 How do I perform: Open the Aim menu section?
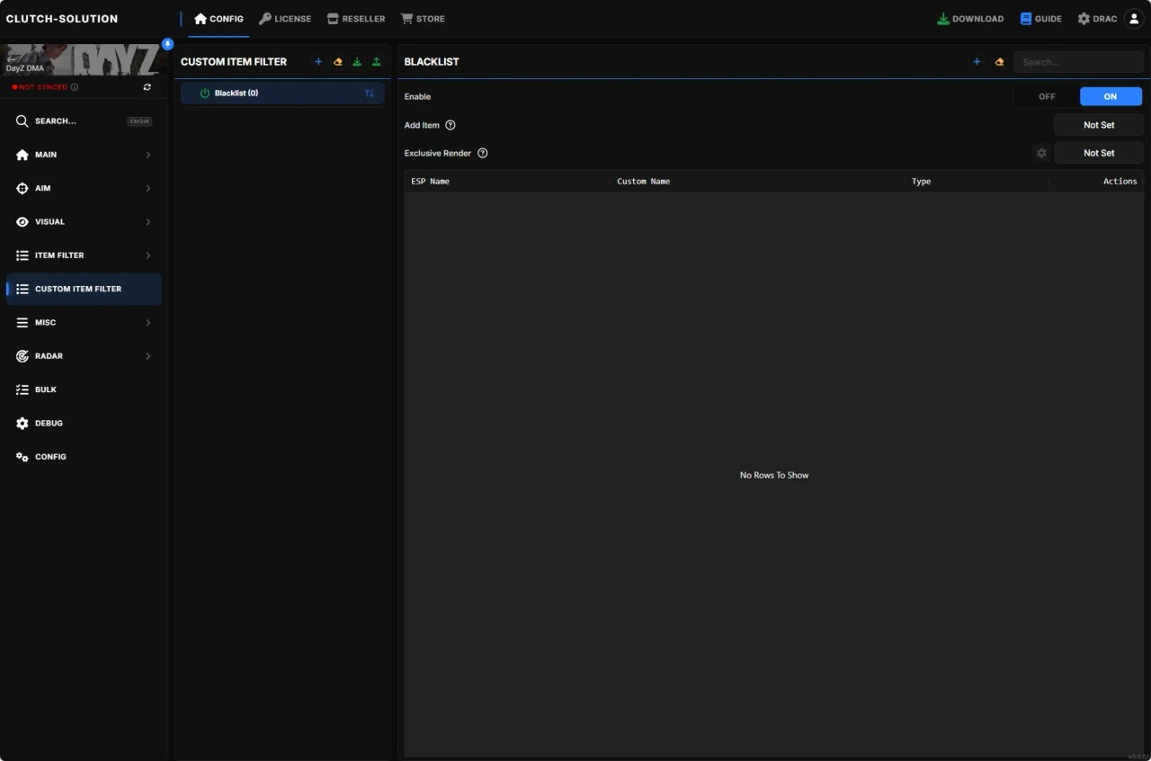click(x=84, y=188)
